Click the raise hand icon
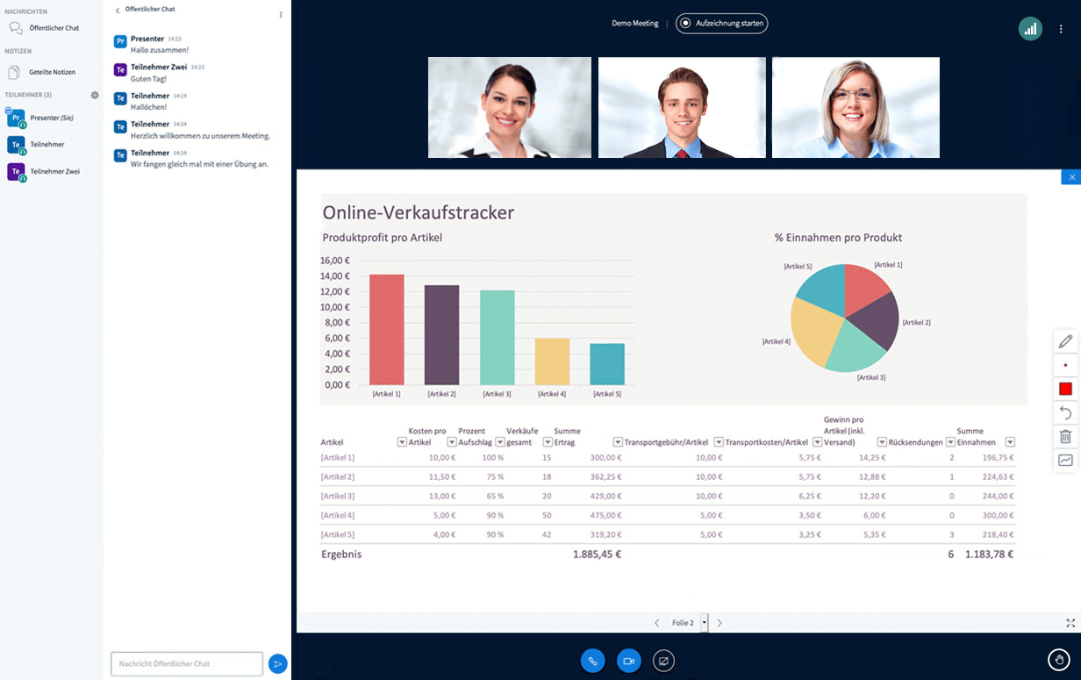The width and height of the screenshot is (1081, 680). [1059, 660]
